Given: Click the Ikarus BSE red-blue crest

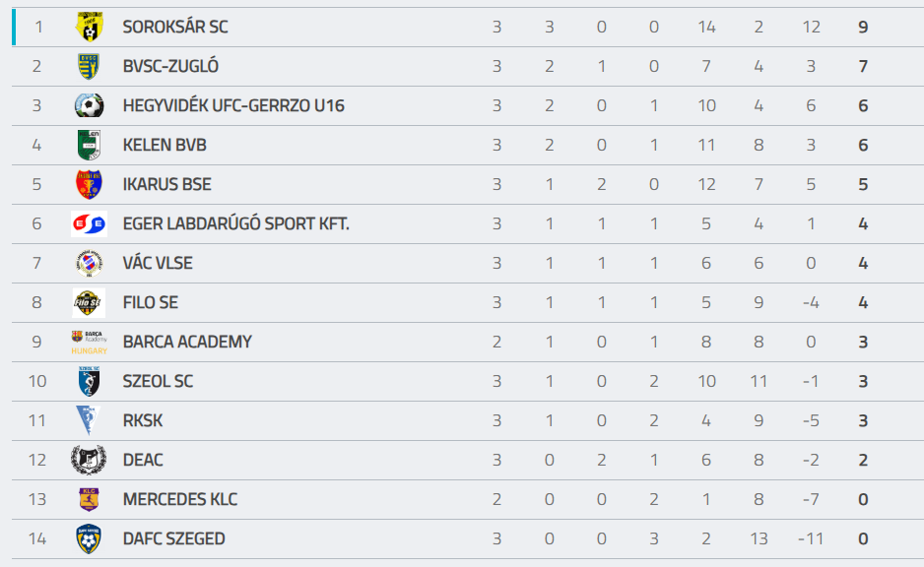Looking at the screenshot, I should (x=89, y=184).
